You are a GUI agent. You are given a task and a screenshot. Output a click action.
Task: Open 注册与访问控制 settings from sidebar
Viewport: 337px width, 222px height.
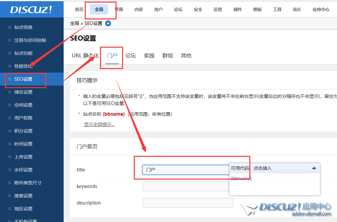point(29,40)
